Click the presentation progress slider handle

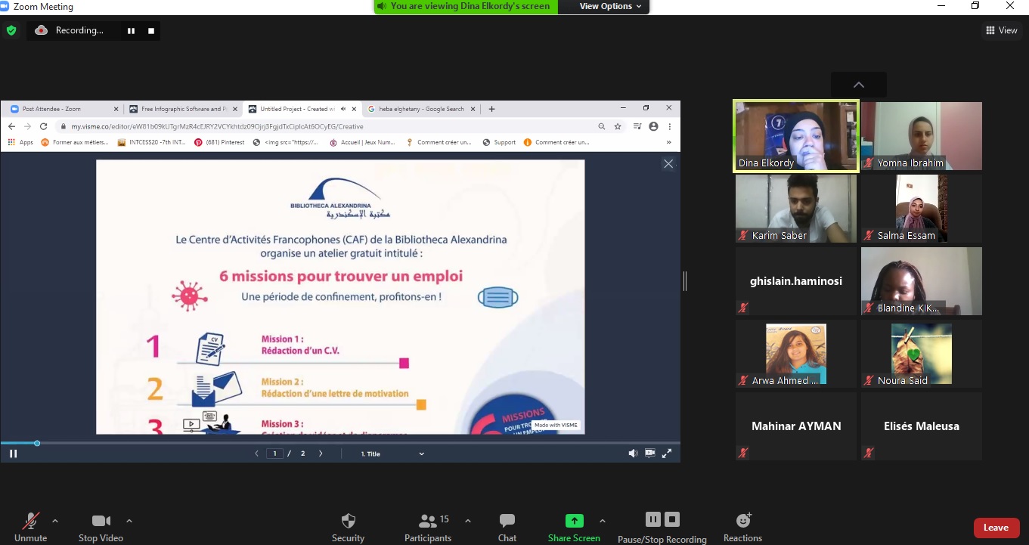pyautogui.click(x=37, y=443)
